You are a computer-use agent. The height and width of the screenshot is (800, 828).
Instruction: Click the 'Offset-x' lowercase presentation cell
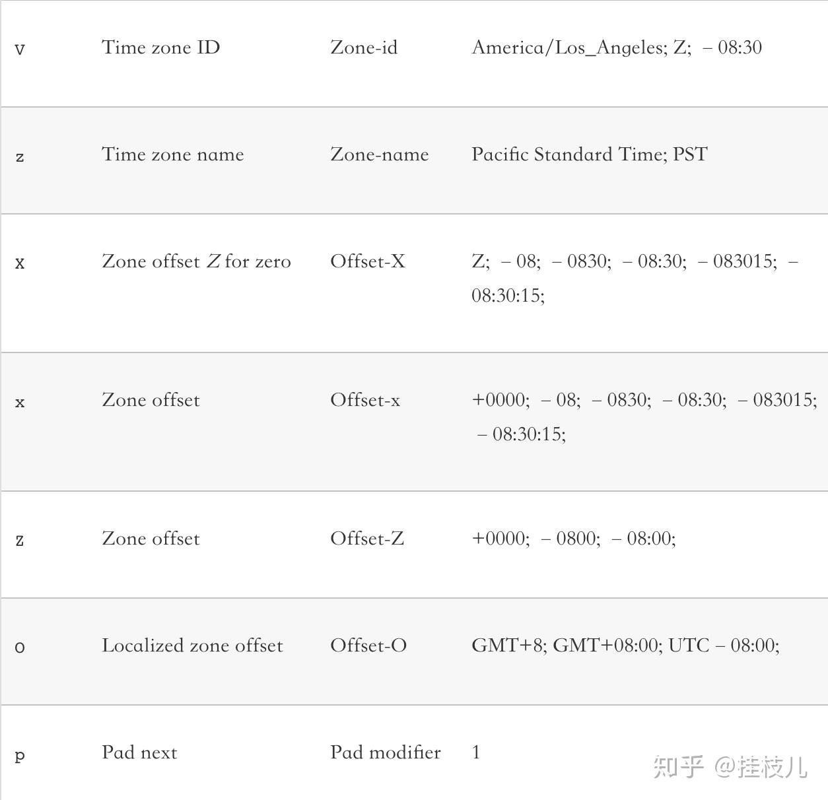[365, 400]
